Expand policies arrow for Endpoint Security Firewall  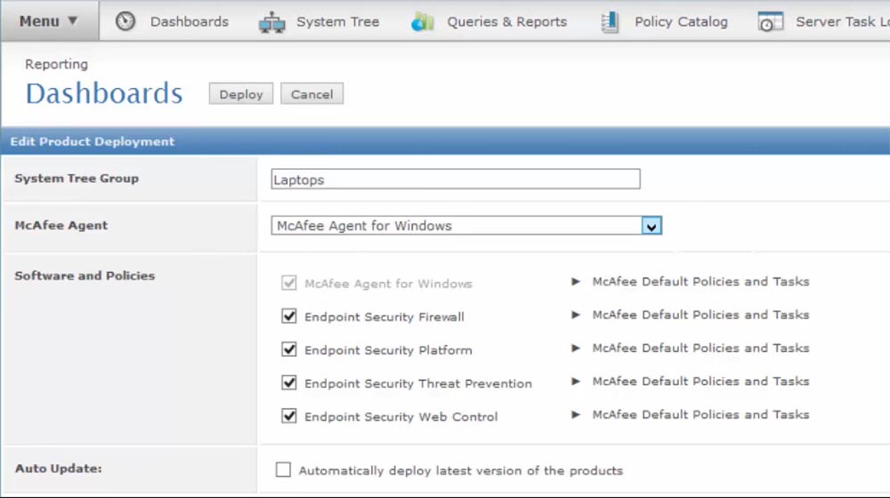click(x=577, y=315)
